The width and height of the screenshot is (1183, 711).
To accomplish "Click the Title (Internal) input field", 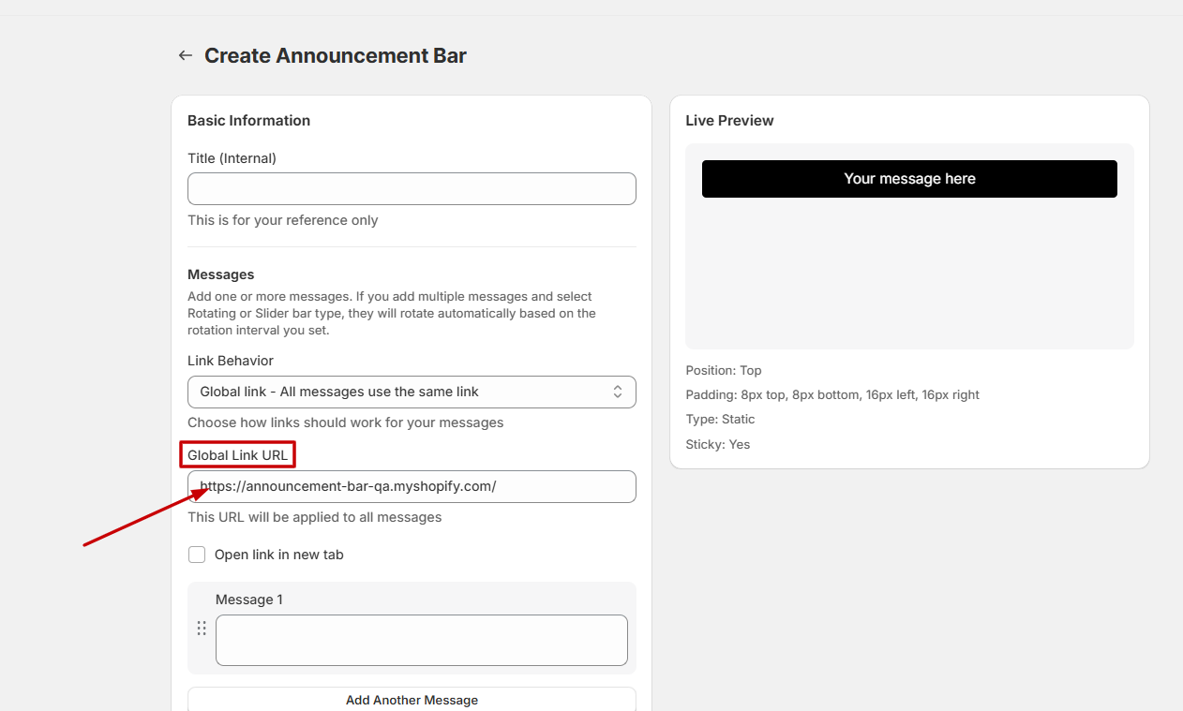I will click(412, 188).
